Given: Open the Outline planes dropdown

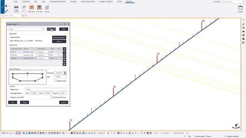Looking at the screenshot, I should [178, 133].
